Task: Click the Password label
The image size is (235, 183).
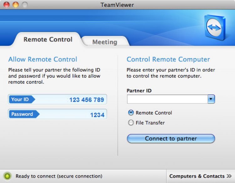Action: click(x=24, y=114)
